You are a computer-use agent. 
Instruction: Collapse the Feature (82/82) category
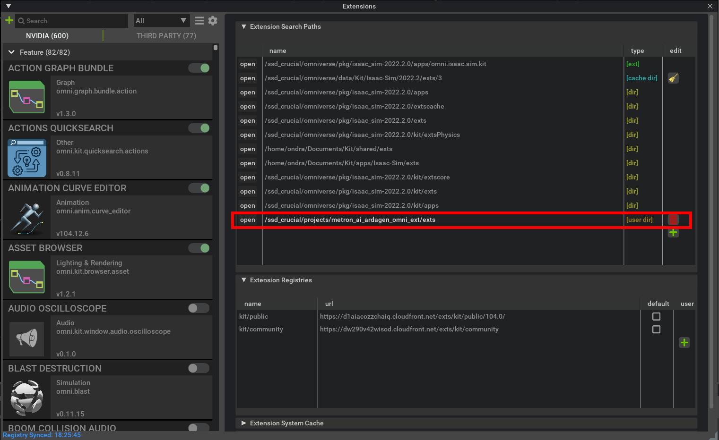11,52
